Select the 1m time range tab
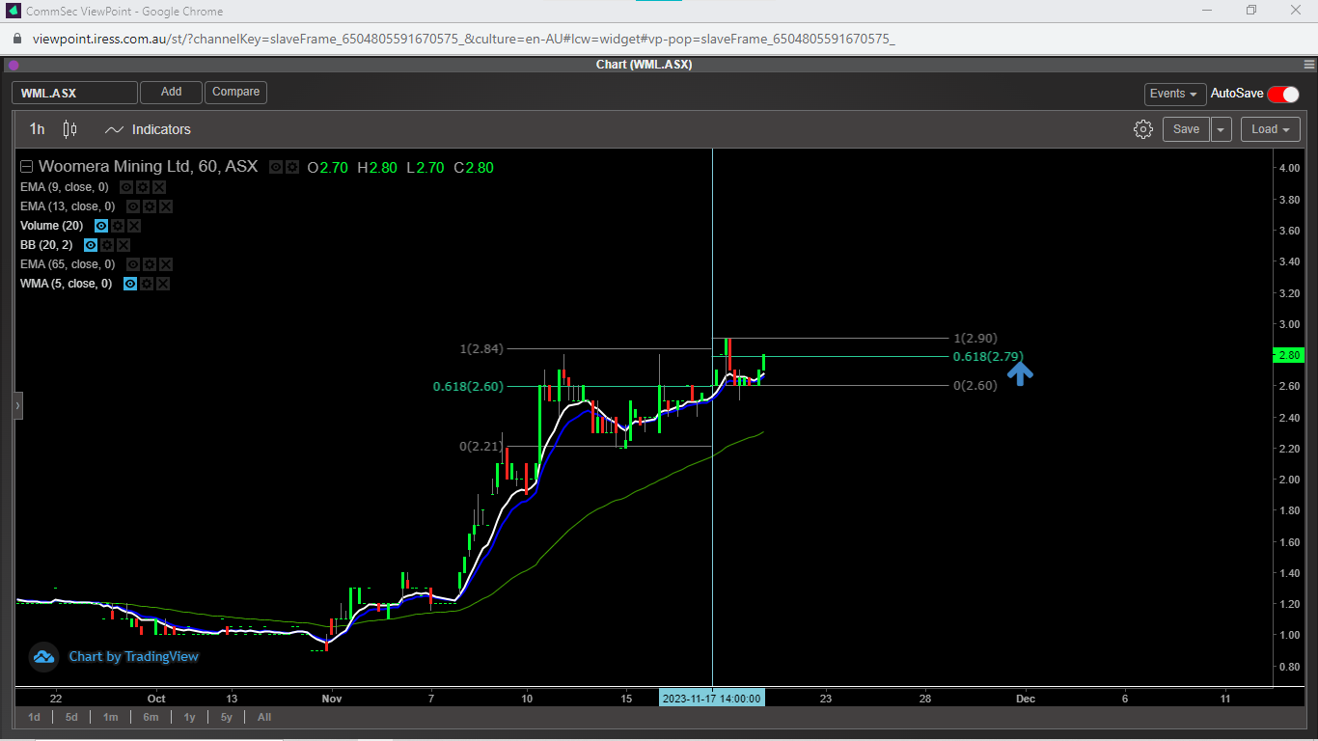1318x741 pixels. coord(111,717)
